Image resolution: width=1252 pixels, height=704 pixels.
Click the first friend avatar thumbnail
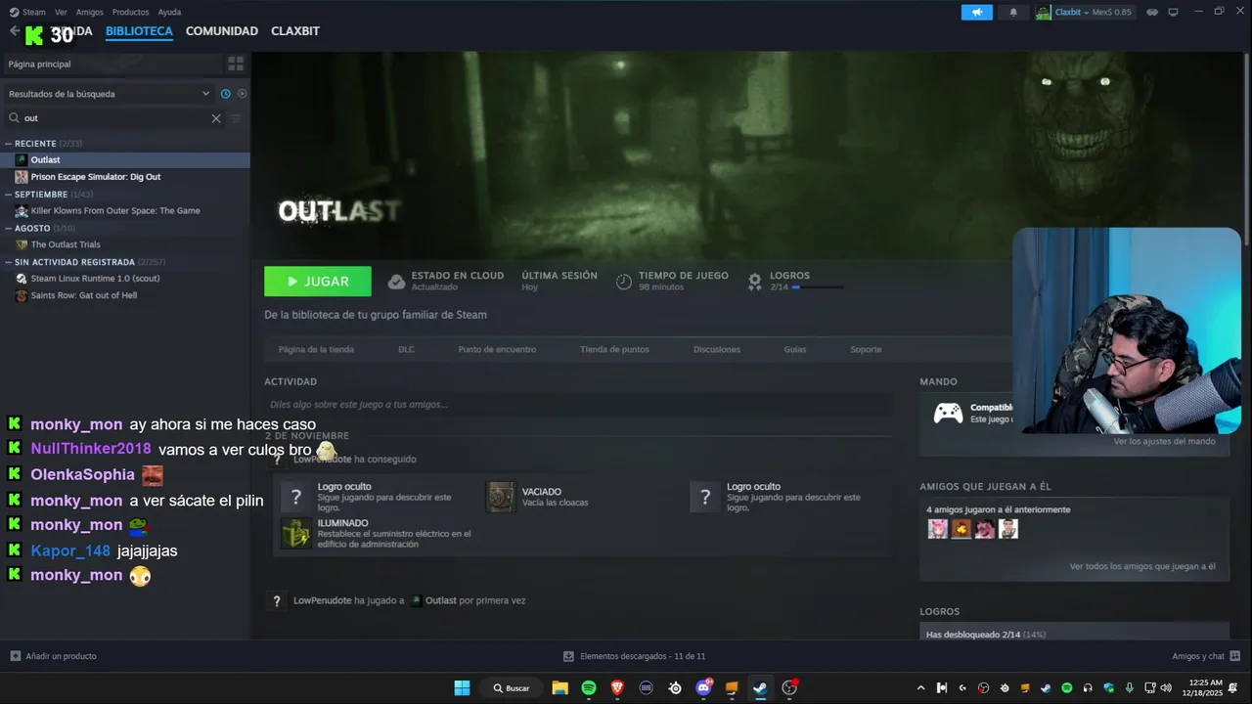click(x=937, y=529)
